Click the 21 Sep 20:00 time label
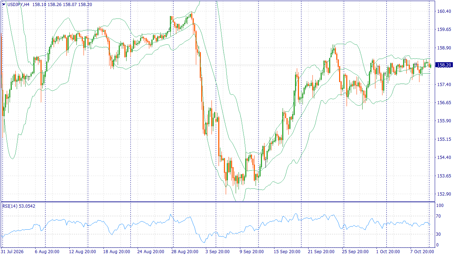This screenshot has height=256, width=455. (321, 252)
